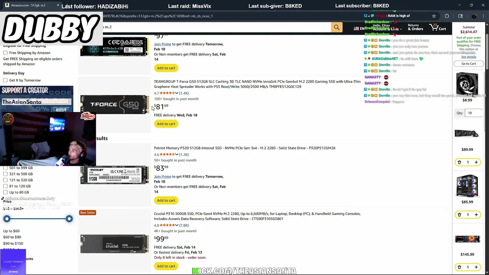Open the Crucial P310 (7.8K) reviews link
Image resolution: width=489 pixels, height=275 pixels.
click(x=184, y=225)
